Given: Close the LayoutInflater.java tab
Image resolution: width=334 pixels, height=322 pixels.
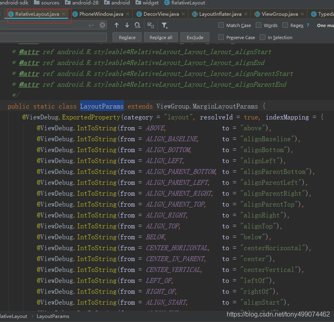Looking at the screenshot, I should tap(246, 14).
